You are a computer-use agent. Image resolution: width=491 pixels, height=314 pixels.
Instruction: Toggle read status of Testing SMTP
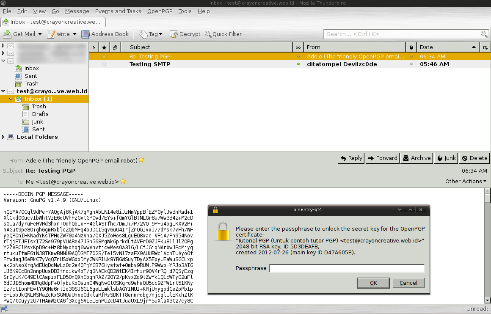298,64
